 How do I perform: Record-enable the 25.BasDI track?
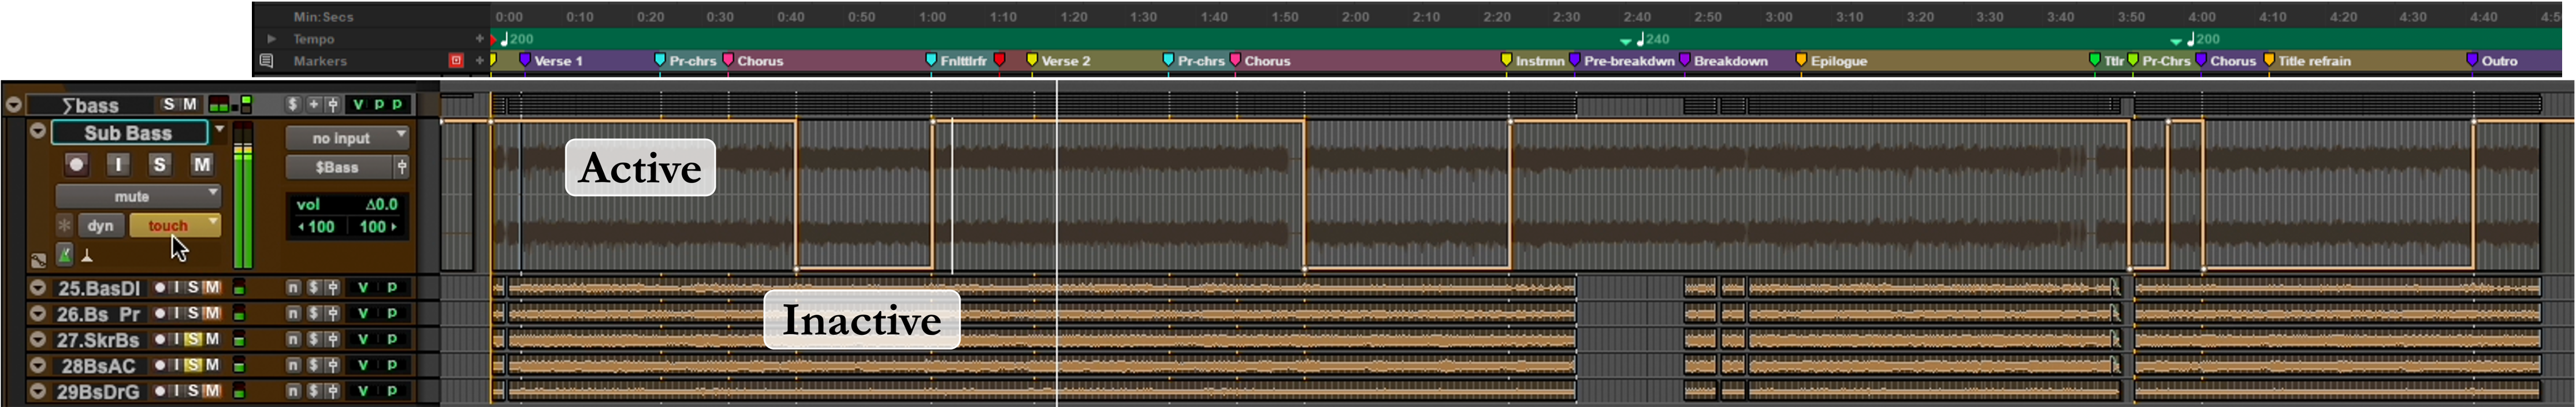(x=160, y=288)
